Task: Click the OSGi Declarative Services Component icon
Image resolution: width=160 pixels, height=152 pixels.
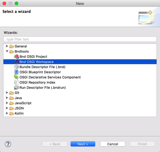Action: [x=16, y=77]
